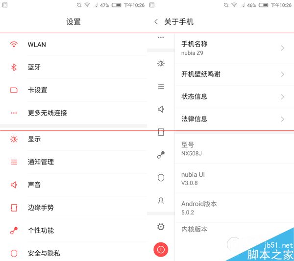Tap the 法律信息 label
Screen dimensions: 294x261
tap(194, 119)
